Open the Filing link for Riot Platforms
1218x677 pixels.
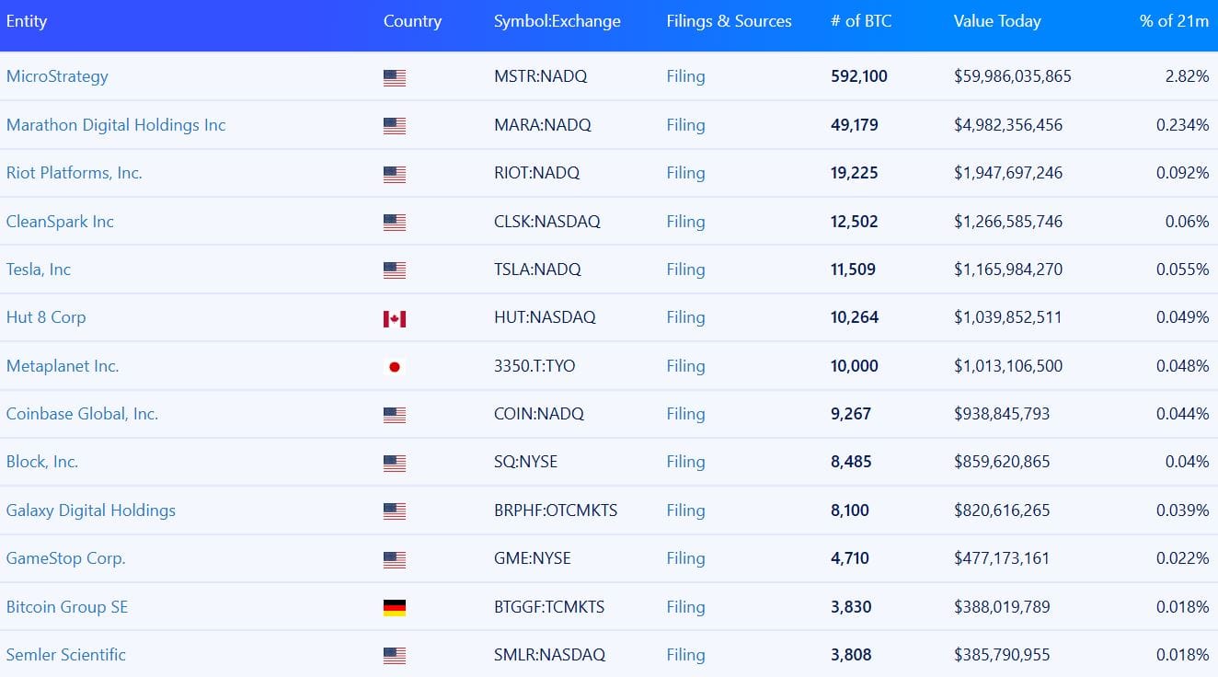tap(685, 173)
